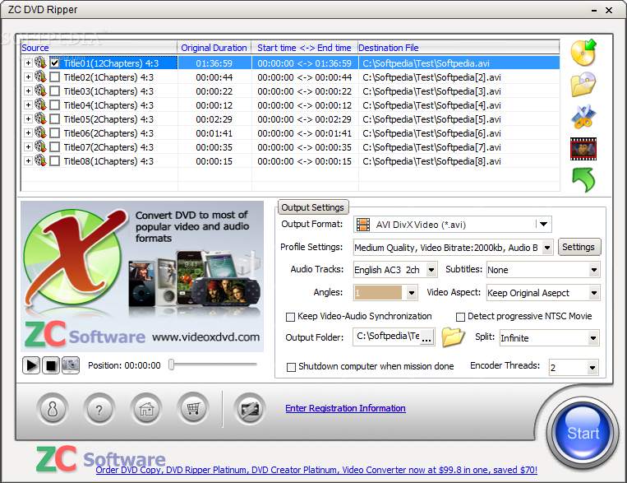
Task: Open DVD disc loading icon
Action: [583, 53]
